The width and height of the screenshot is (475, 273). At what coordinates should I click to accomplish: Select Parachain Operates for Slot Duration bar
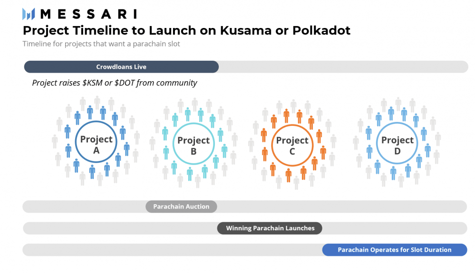(x=394, y=250)
